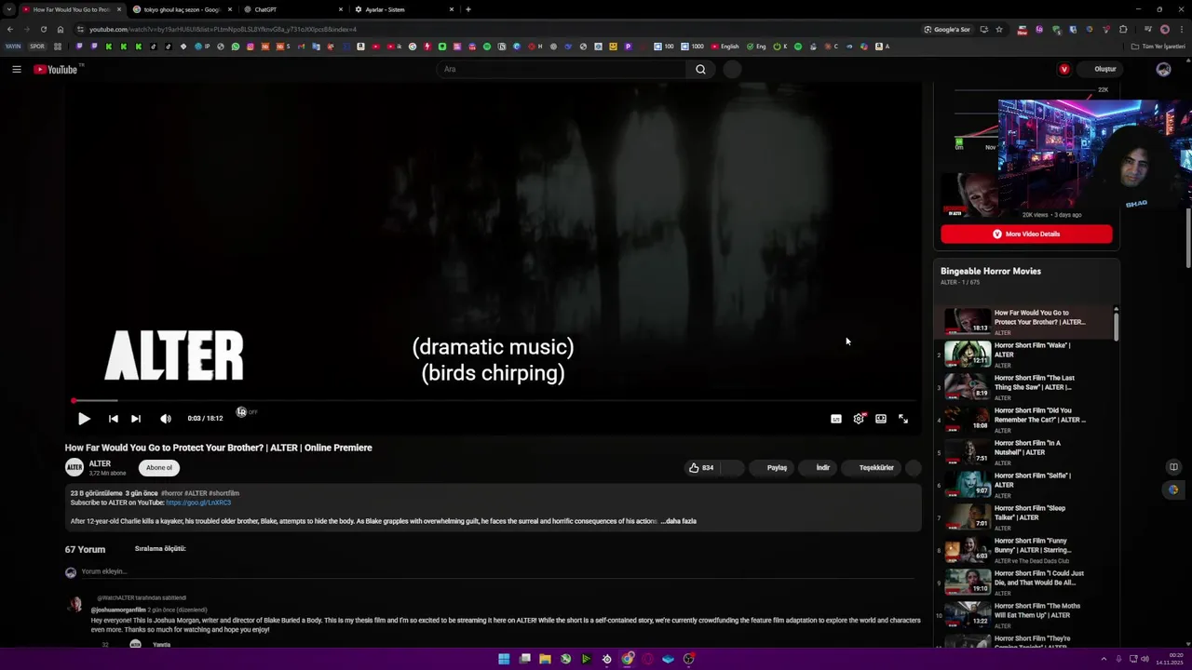Switch to 'Ayarlar - Sistem' tab

402,9
